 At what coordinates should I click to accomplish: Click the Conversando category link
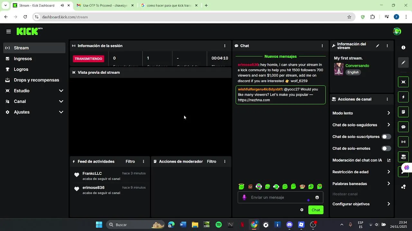pyautogui.click(x=357, y=66)
